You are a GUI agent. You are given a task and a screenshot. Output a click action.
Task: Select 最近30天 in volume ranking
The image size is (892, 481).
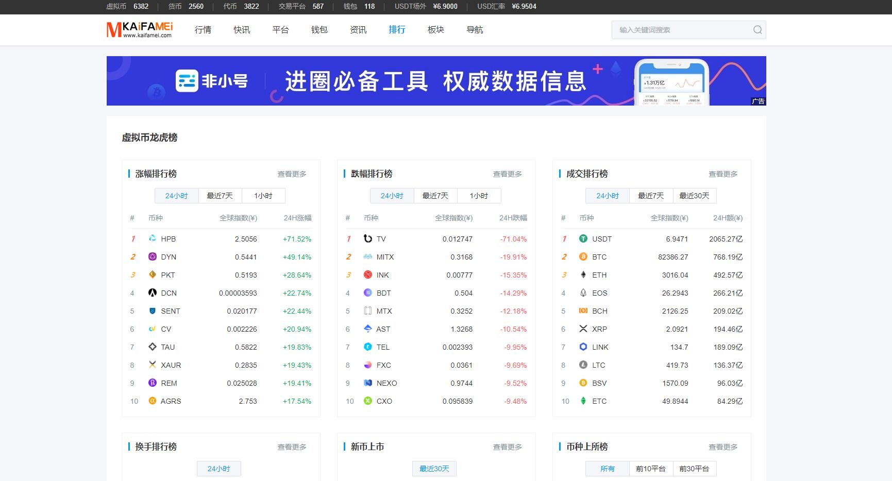point(694,196)
